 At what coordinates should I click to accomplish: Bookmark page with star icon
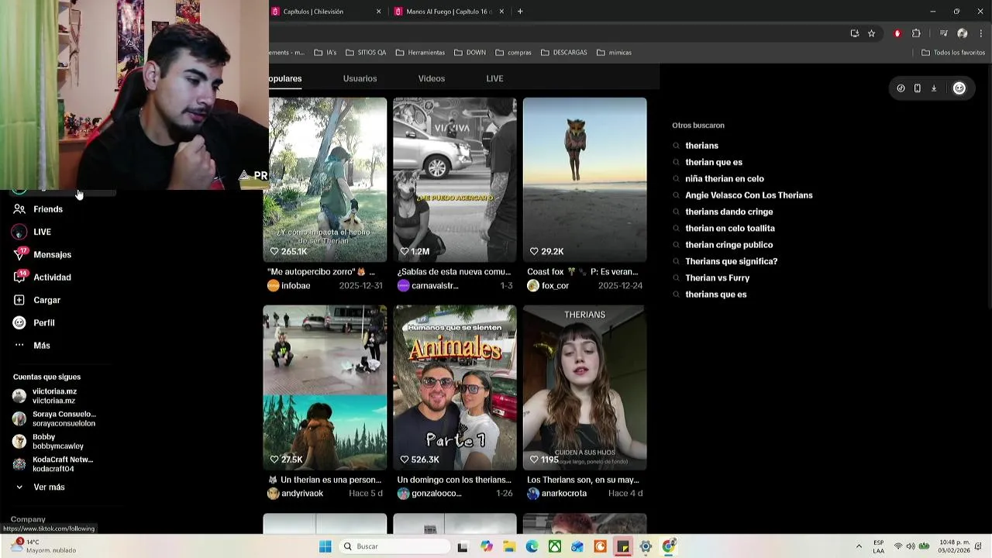871,33
